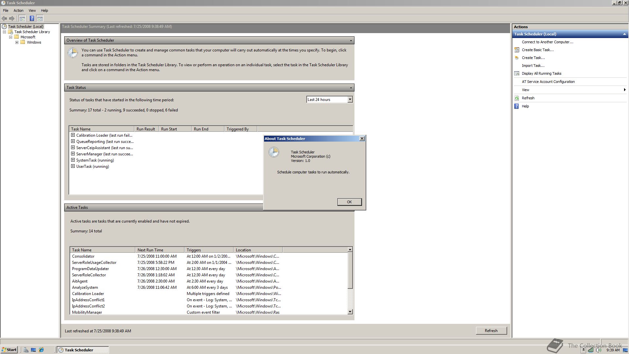Click the Task Scheduler Library folder icon
This screenshot has height=354, width=629.
[x=10, y=32]
